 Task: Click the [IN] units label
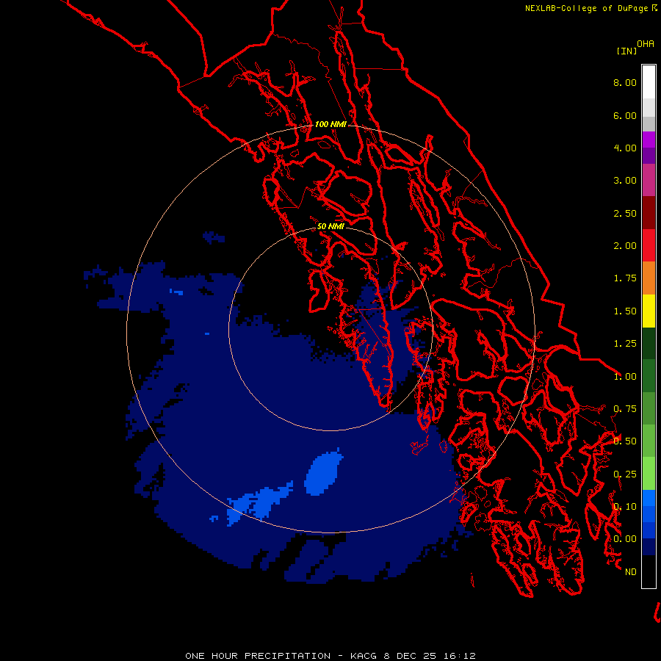[626, 51]
